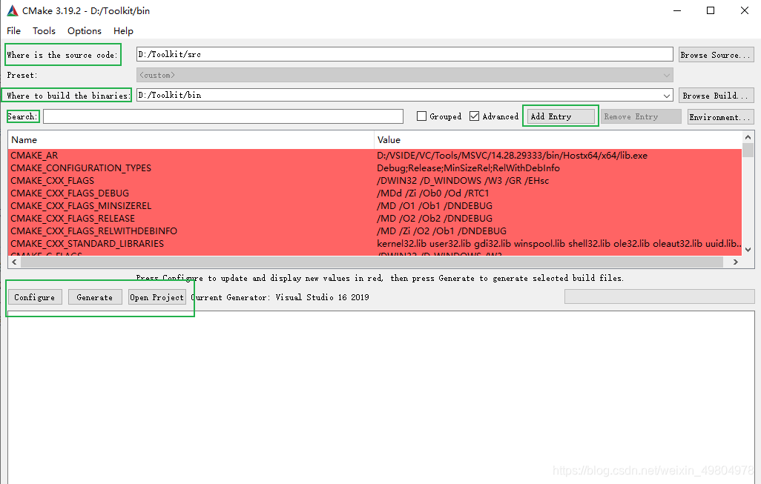Maximize the CMake window
Screen dimensions: 761x484
(711, 10)
